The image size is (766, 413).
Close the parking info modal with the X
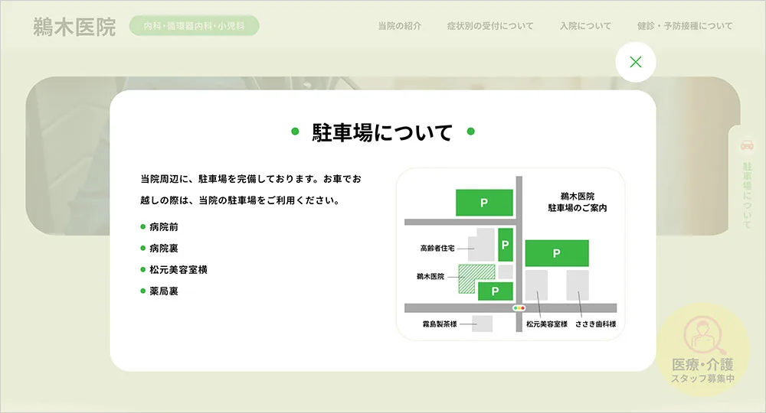click(635, 62)
